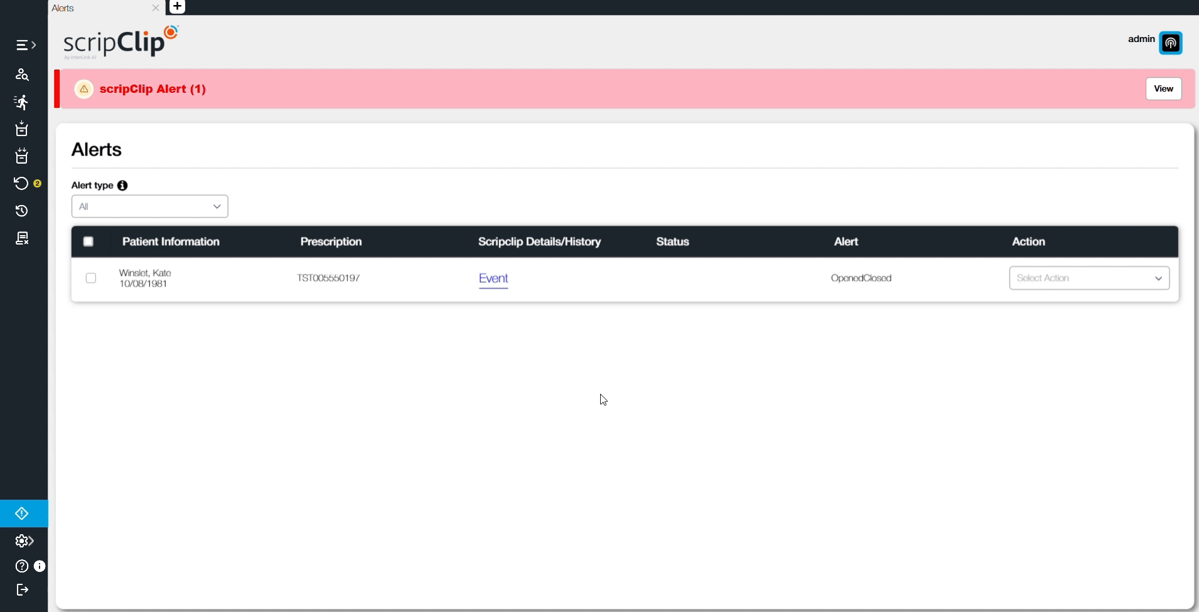Click the cancelled receipt sidebar icon

(x=22, y=238)
